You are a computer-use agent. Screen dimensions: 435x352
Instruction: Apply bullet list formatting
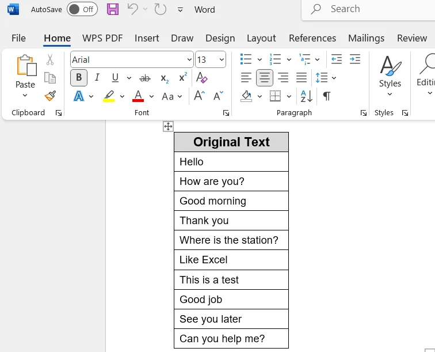click(x=246, y=59)
